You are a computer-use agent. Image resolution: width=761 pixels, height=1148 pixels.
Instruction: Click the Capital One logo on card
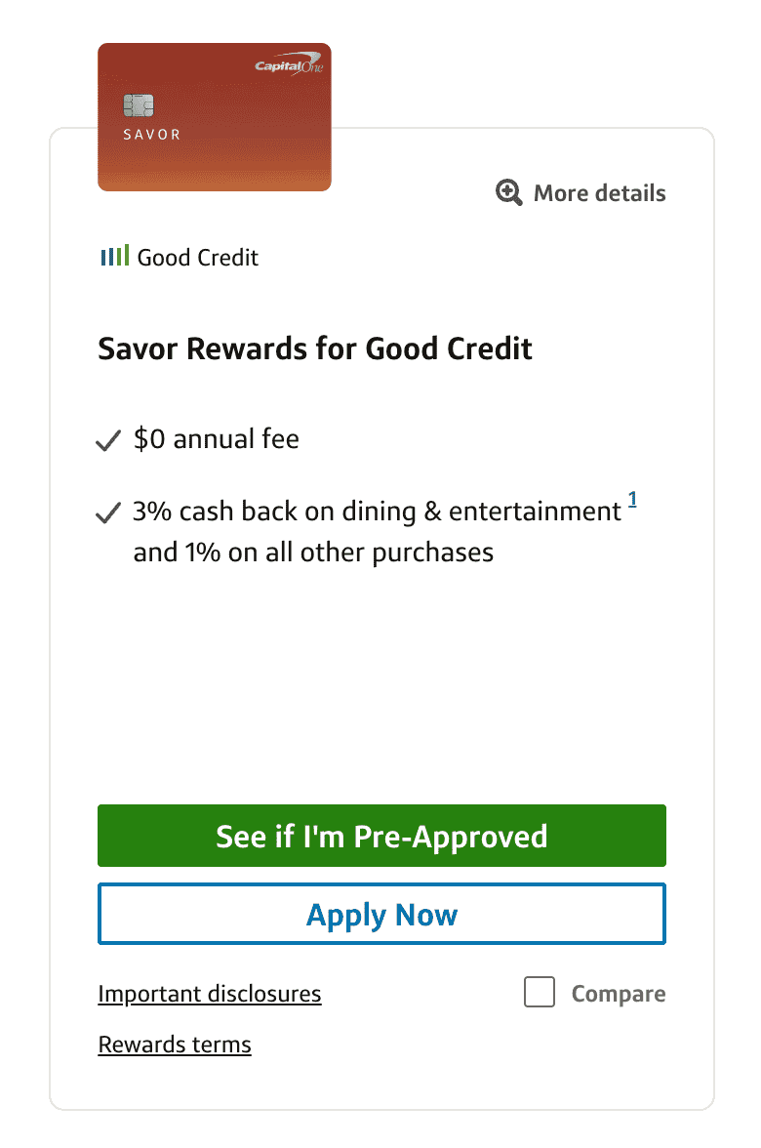pos(288,66)
